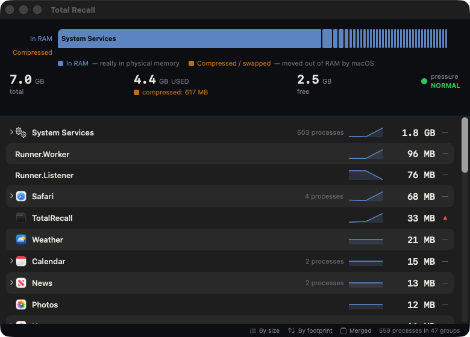Click the TotalRecall app icon
This screenshot has height=337, width=470.
[21, 218]
